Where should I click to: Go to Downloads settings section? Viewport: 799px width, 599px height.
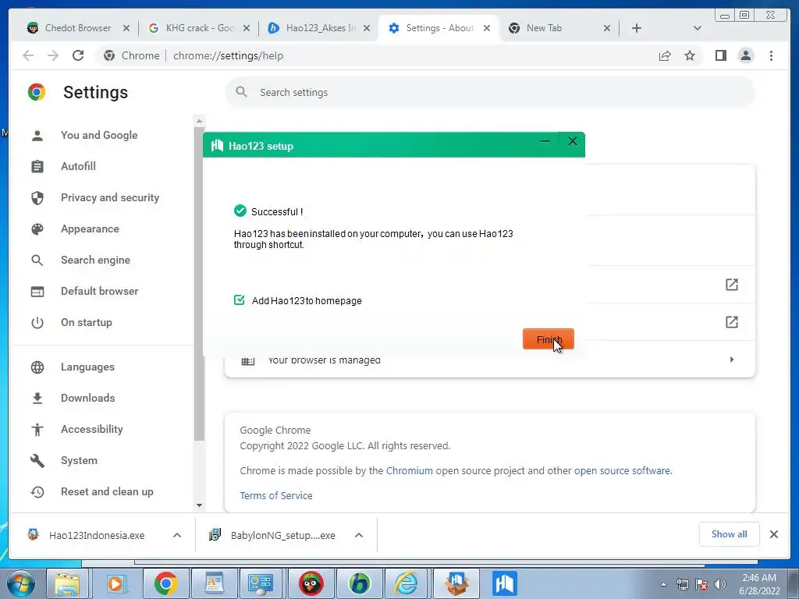(87, 398)
